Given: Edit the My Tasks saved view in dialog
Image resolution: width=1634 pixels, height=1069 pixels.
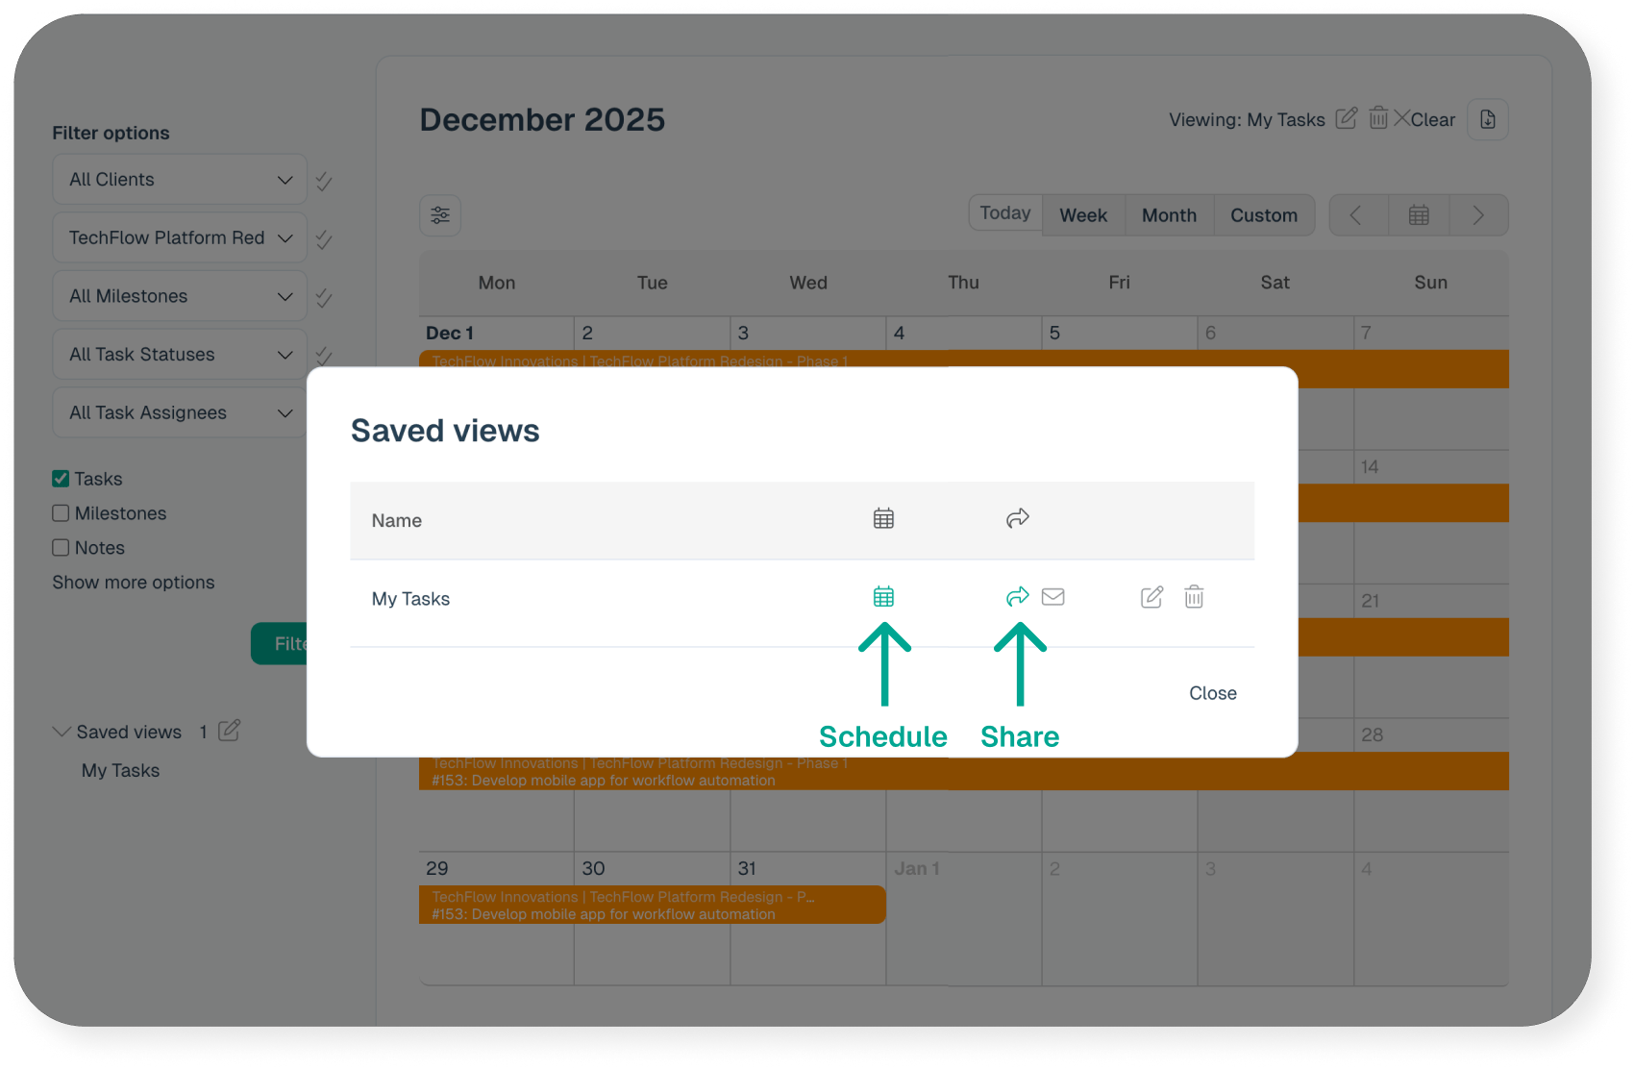Looking at the screenshot, I should 1151,597.
